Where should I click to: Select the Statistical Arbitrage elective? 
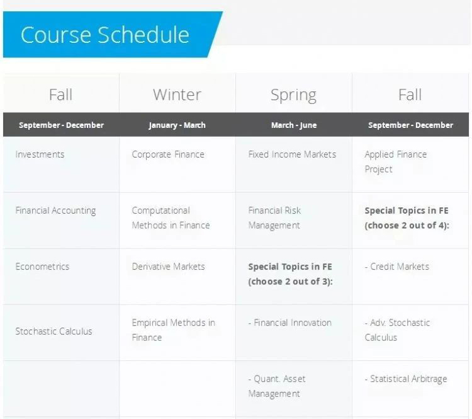coord(406,379)
